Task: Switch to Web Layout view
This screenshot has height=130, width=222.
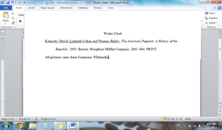Action: (x=173, y=119)
